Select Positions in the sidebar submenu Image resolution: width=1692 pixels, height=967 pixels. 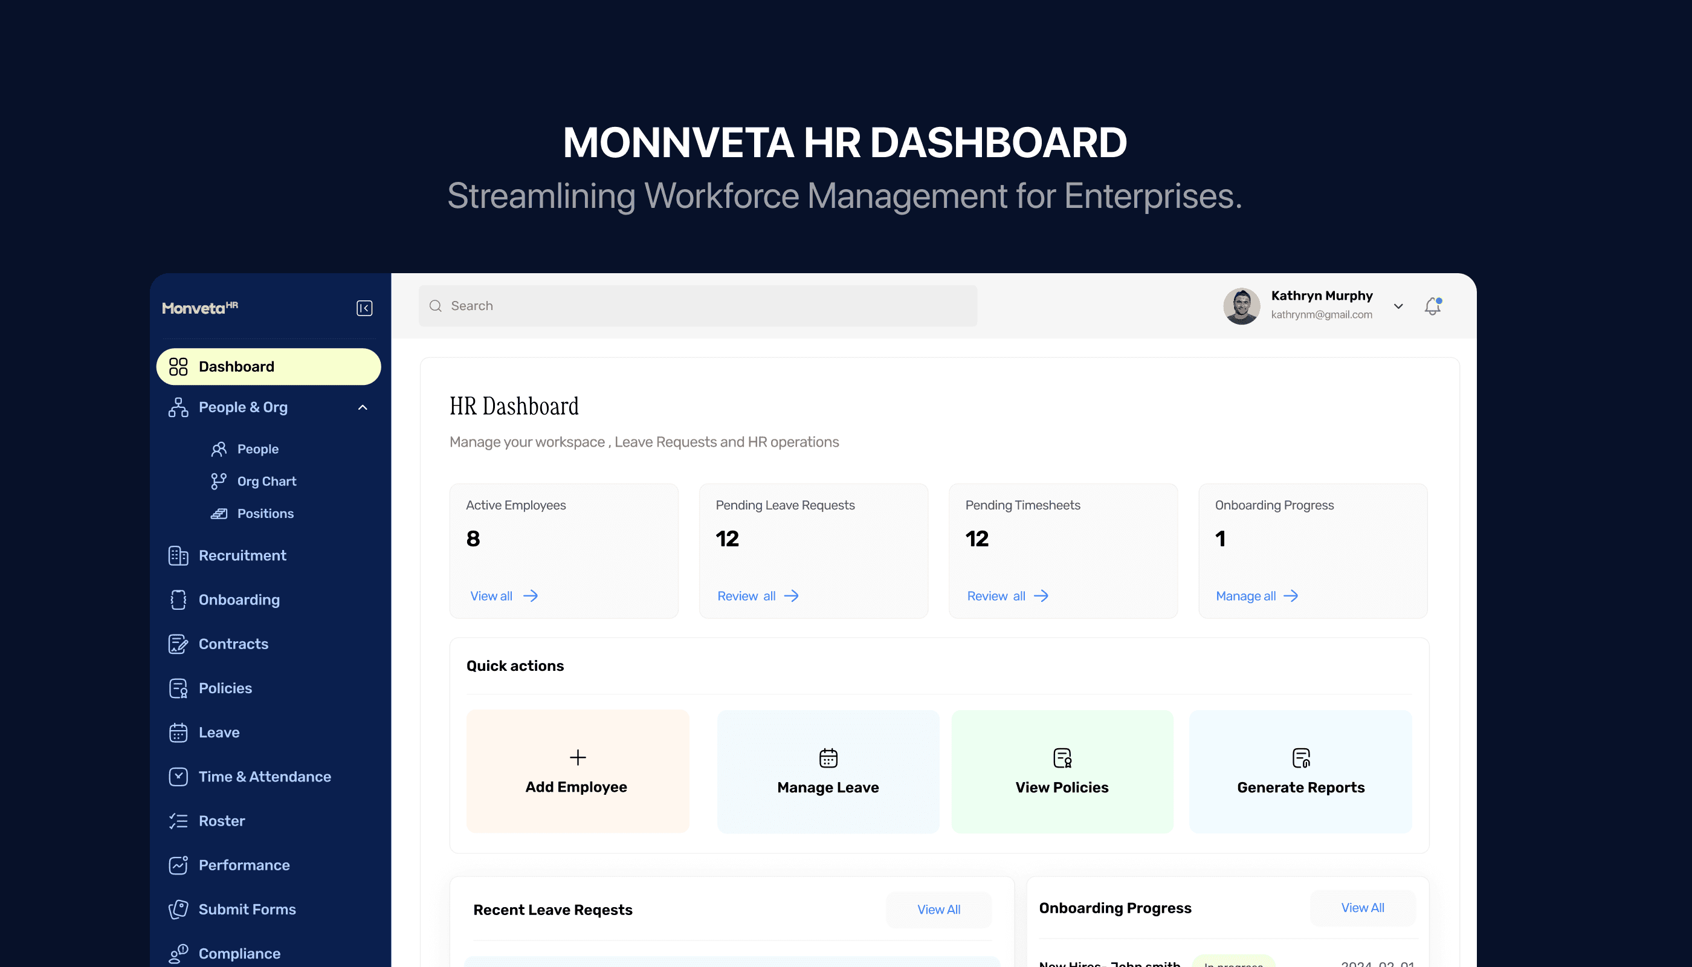point(265,513)
